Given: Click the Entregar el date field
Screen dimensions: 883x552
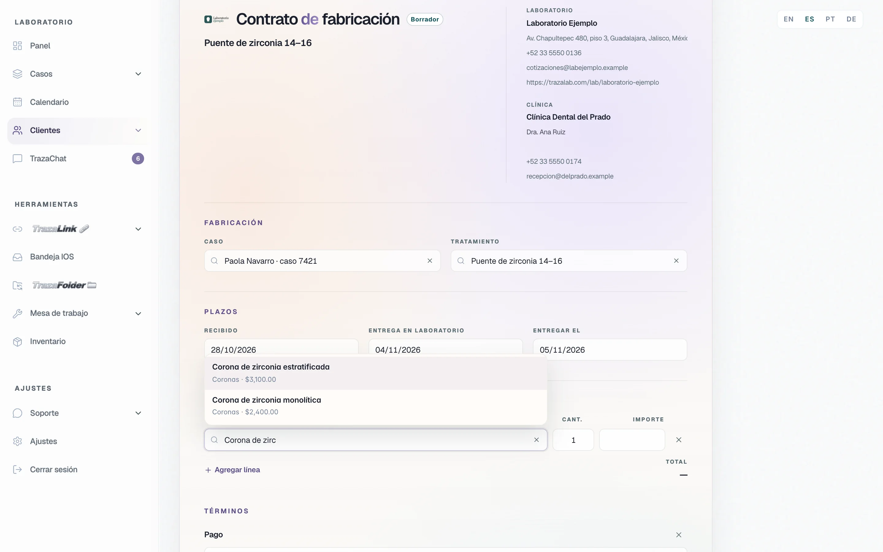Looking at the screenshot, I should (x=610, y=350).
